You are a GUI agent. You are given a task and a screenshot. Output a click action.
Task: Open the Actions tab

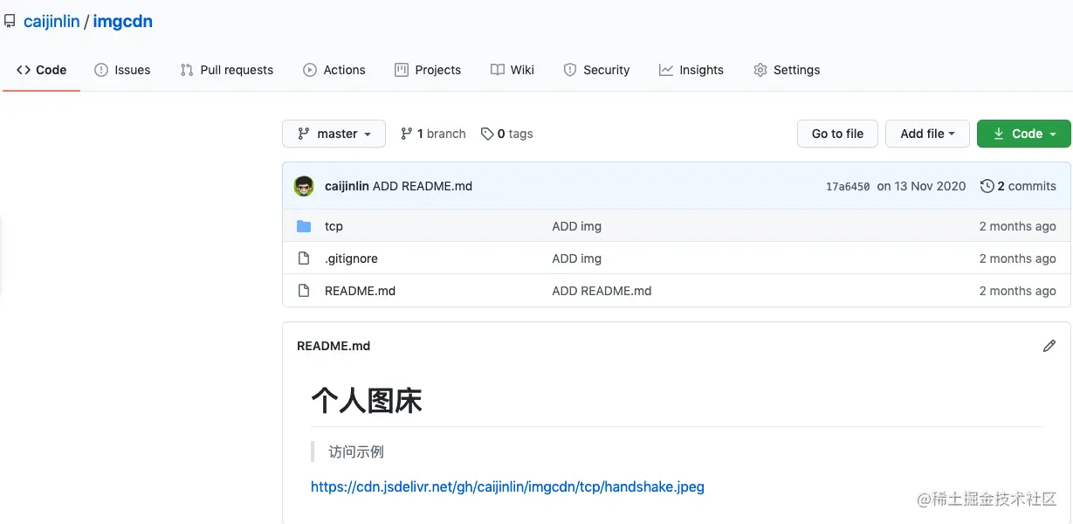point(334,70)
